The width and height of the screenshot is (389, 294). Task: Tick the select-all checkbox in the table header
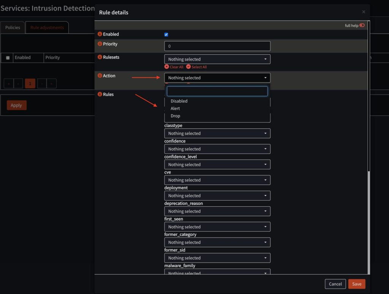[8, 58]
